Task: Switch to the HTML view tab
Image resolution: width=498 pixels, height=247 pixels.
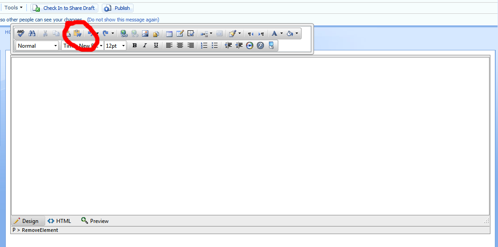Action: pos(59,221)
